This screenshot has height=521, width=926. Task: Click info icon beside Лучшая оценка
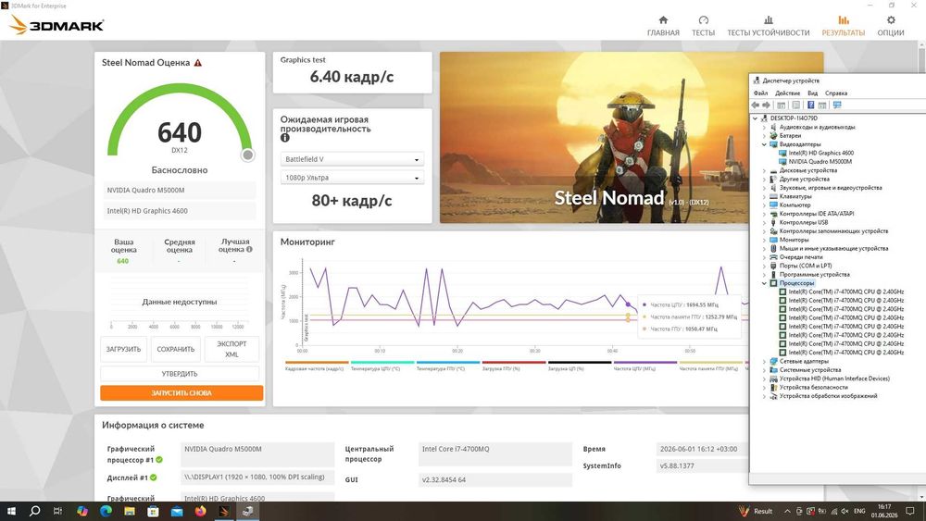(249, 249)
